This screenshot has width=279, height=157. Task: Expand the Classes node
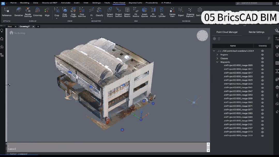pyautogui.click(x=217, y=58)
